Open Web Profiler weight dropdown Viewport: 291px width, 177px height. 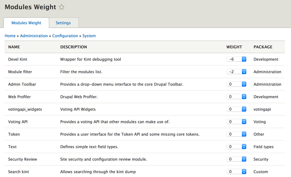(x=236, y=97)
